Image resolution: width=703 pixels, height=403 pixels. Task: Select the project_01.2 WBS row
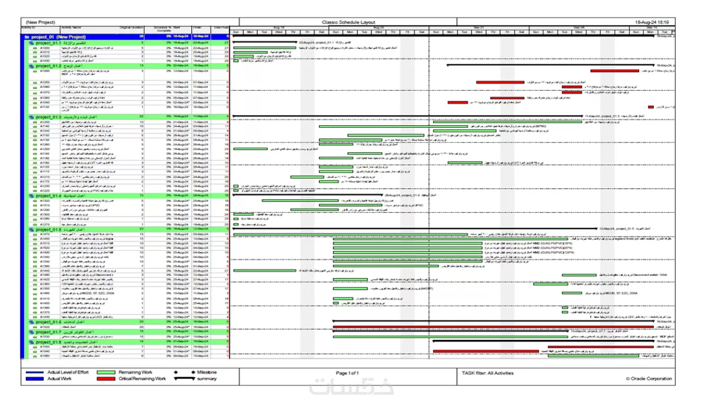pyautogui.click(x=128, y=66)
